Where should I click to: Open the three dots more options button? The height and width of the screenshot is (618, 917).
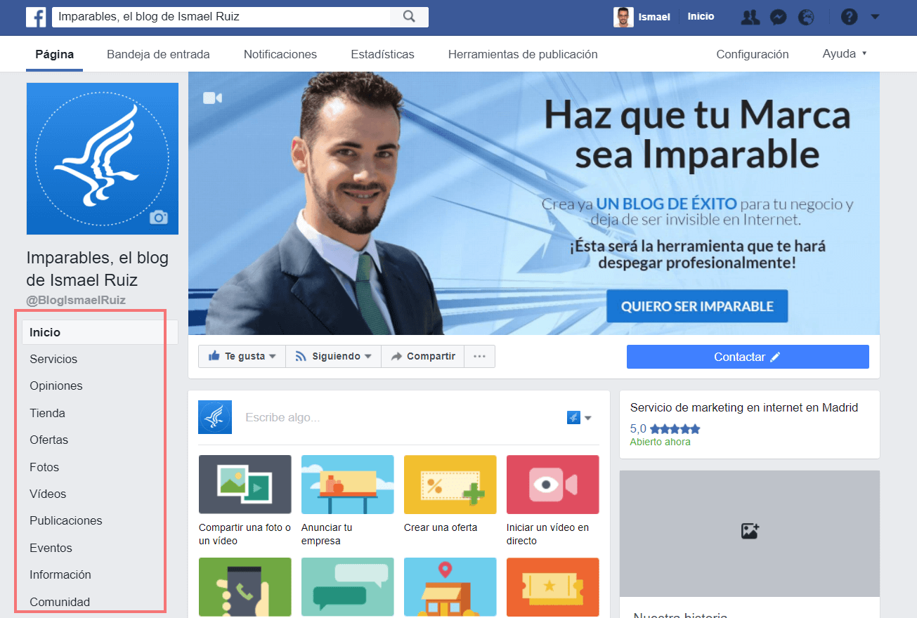[480, 356]
